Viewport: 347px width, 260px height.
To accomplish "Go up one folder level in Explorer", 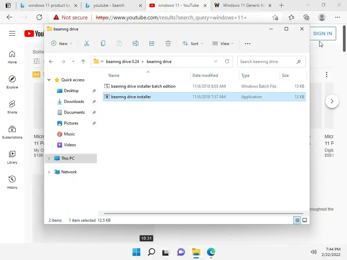I will (x=83, y=62).
